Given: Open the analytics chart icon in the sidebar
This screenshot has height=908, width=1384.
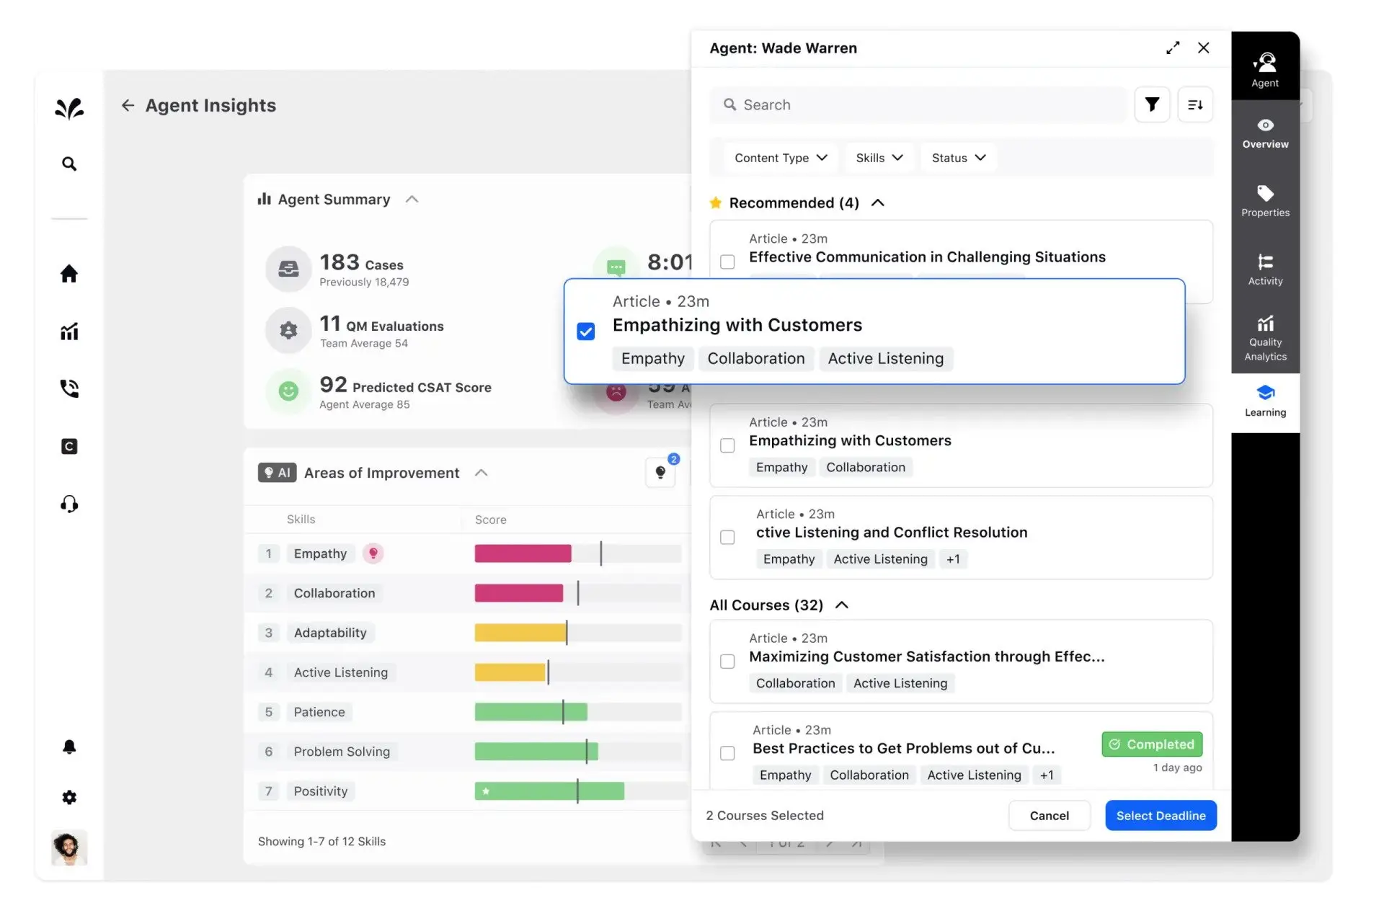Looking at the screenshot, I should 68,331.
